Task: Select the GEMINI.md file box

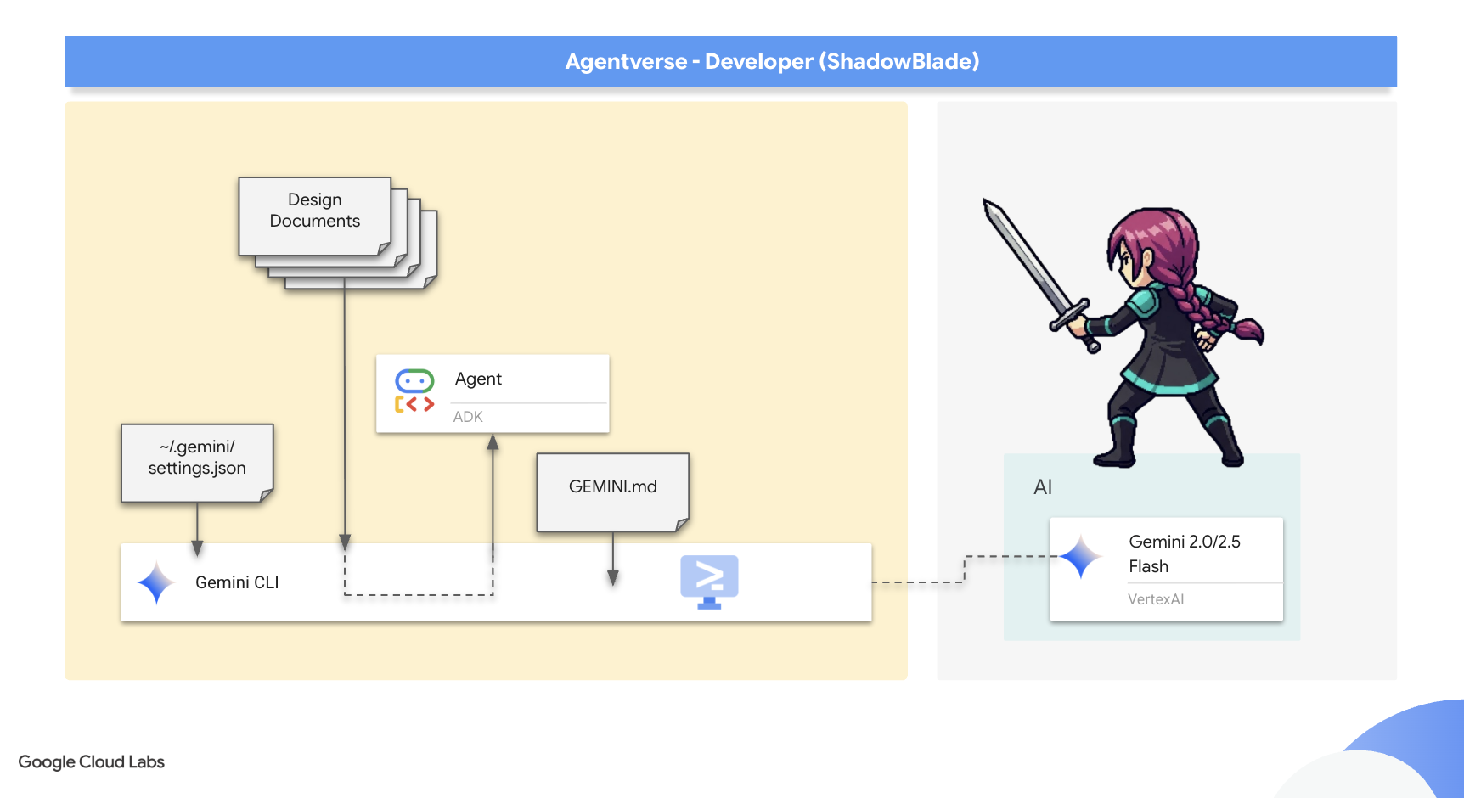Action: pos(612,490)
